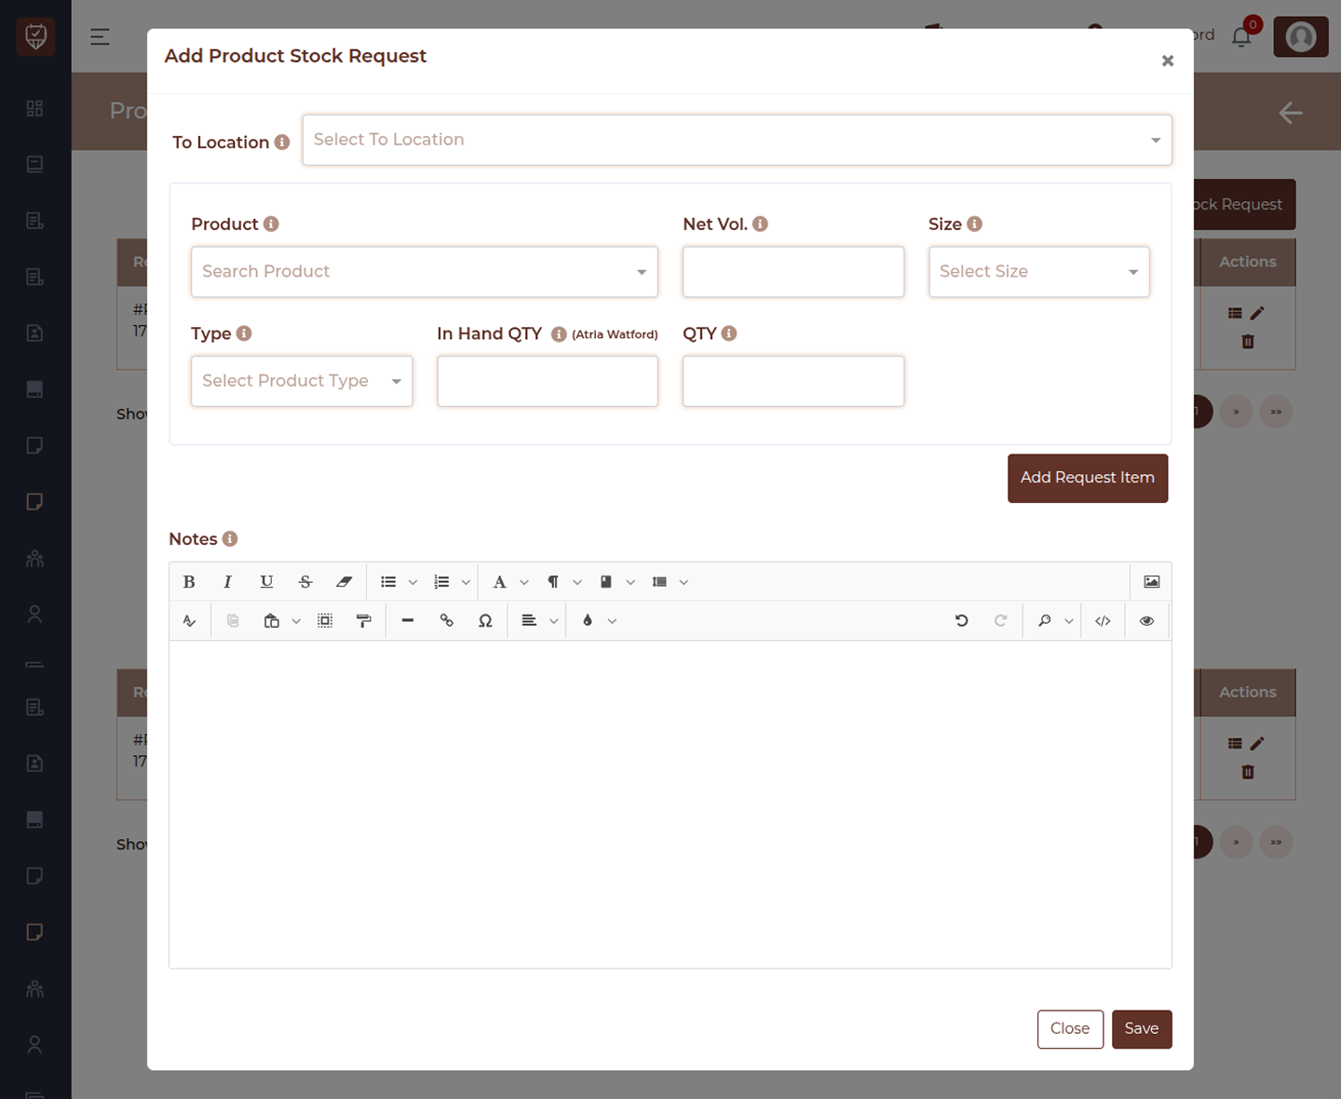The height and width of the screenshot is (1099, 1341).
Task: Insert horizontal line in Notes editor
Action: pyautogui.click(x=408, y=621)
